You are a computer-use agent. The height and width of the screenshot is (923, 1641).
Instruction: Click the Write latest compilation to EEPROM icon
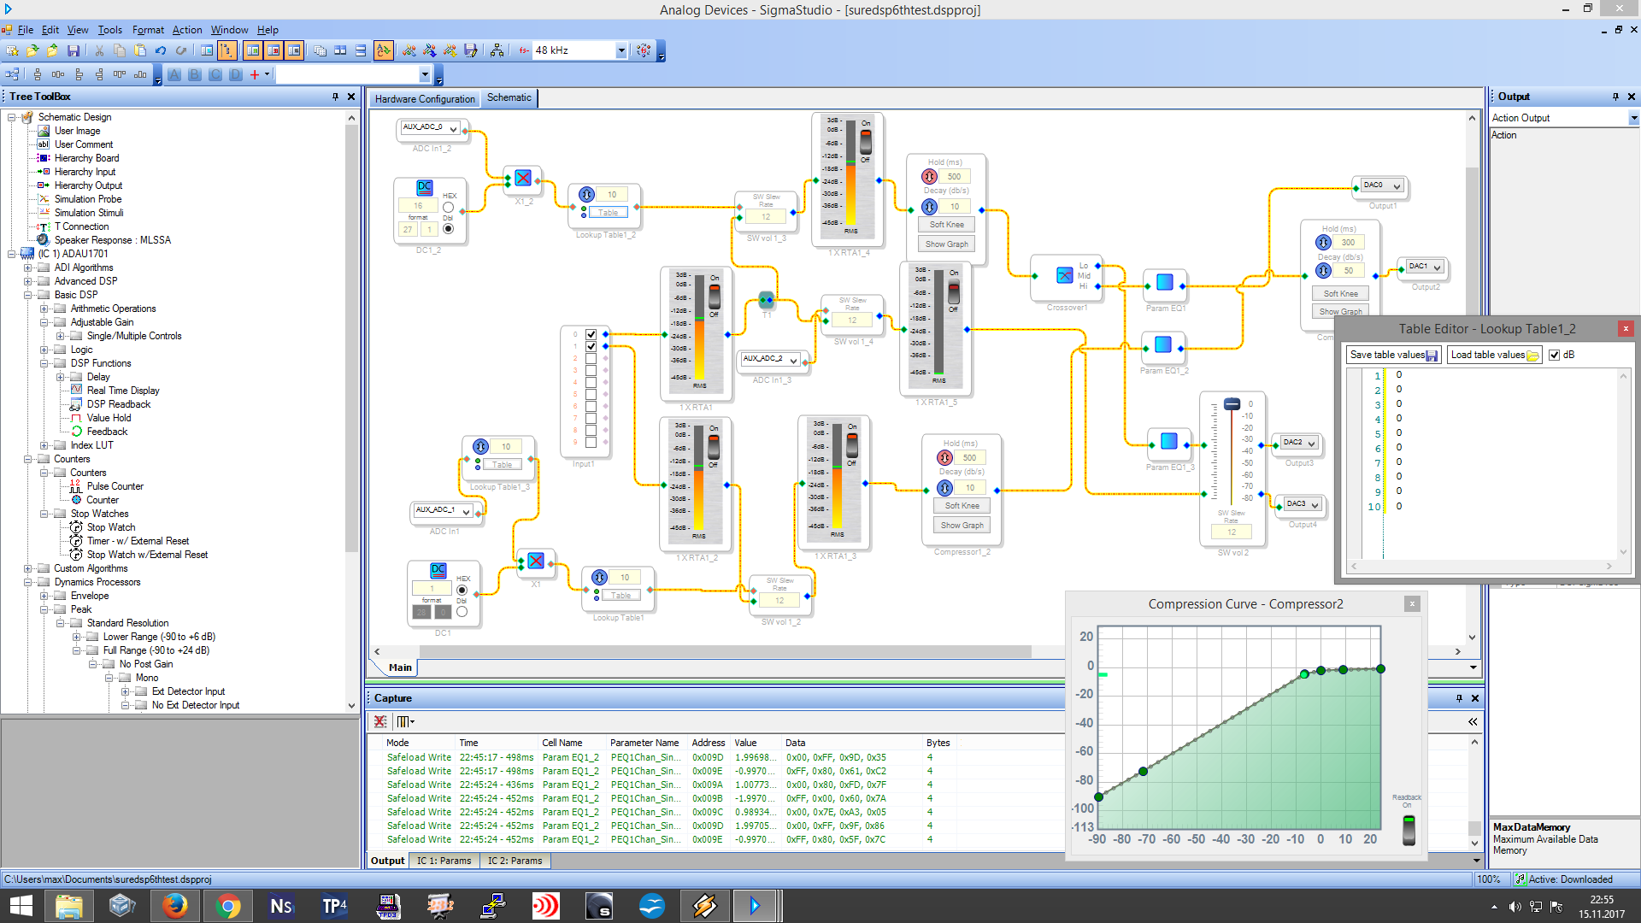pyautogui.click(x=471, y=51)
